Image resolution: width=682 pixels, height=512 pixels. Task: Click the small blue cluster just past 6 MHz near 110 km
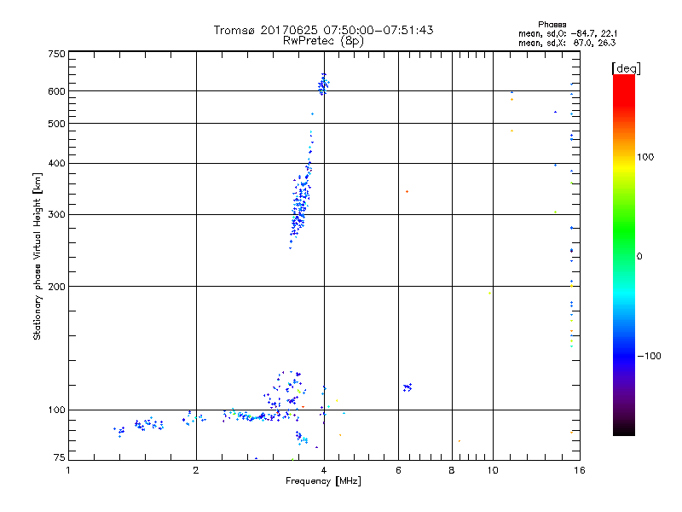[x=407, y=387]
